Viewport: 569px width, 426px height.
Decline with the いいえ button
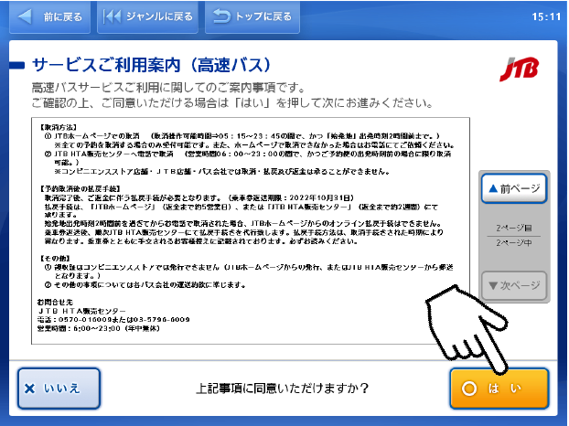tap(59, 389)
